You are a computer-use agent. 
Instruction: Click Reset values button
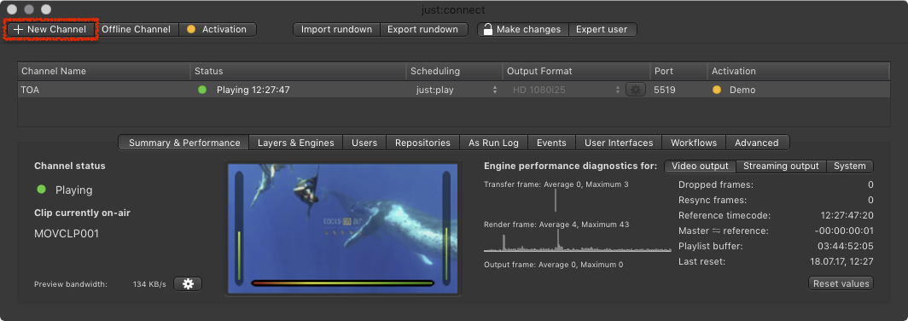pyautogui.click(x=841, y=283)
